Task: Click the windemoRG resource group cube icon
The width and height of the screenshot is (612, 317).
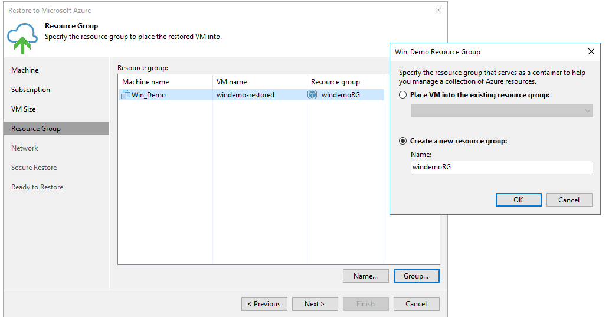Action: coord(312,94)
